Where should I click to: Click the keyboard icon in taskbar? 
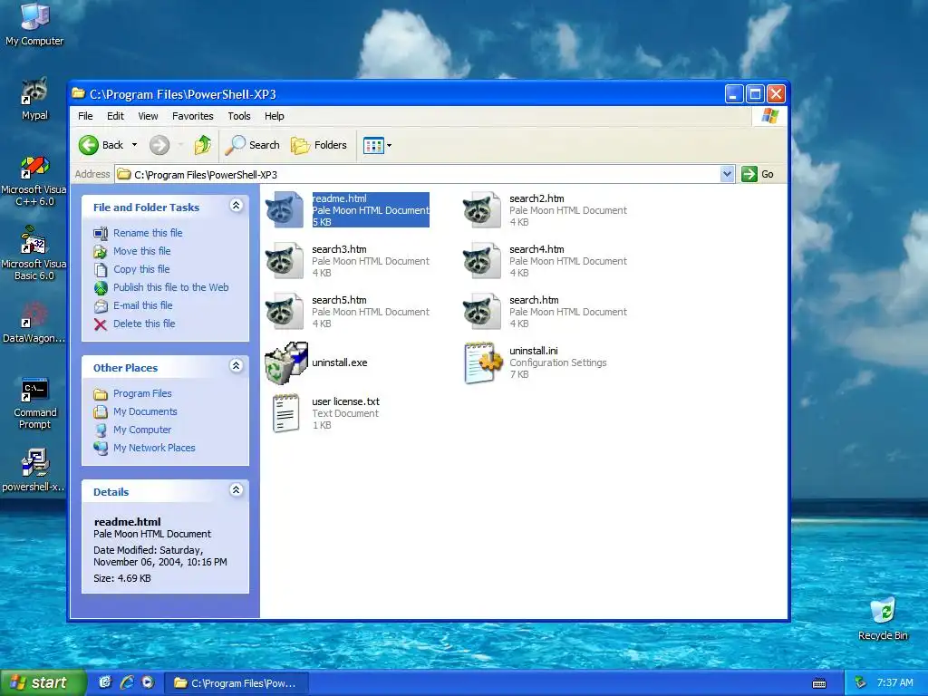pos(819,683)
